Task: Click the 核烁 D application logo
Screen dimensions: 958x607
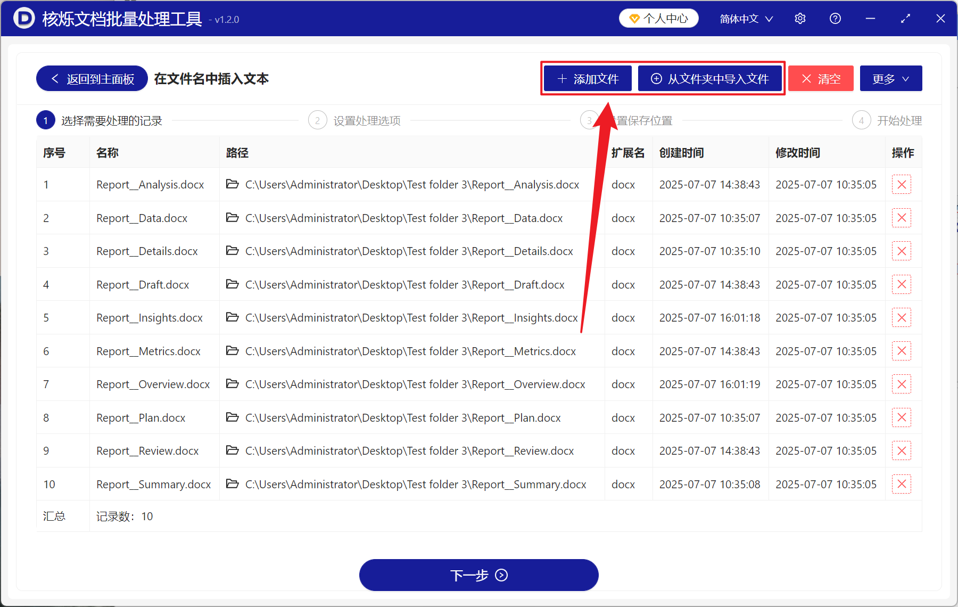Action: click(x=23, y=18)
